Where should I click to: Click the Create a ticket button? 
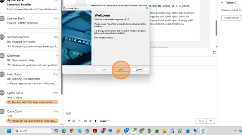tap(232, 18)
